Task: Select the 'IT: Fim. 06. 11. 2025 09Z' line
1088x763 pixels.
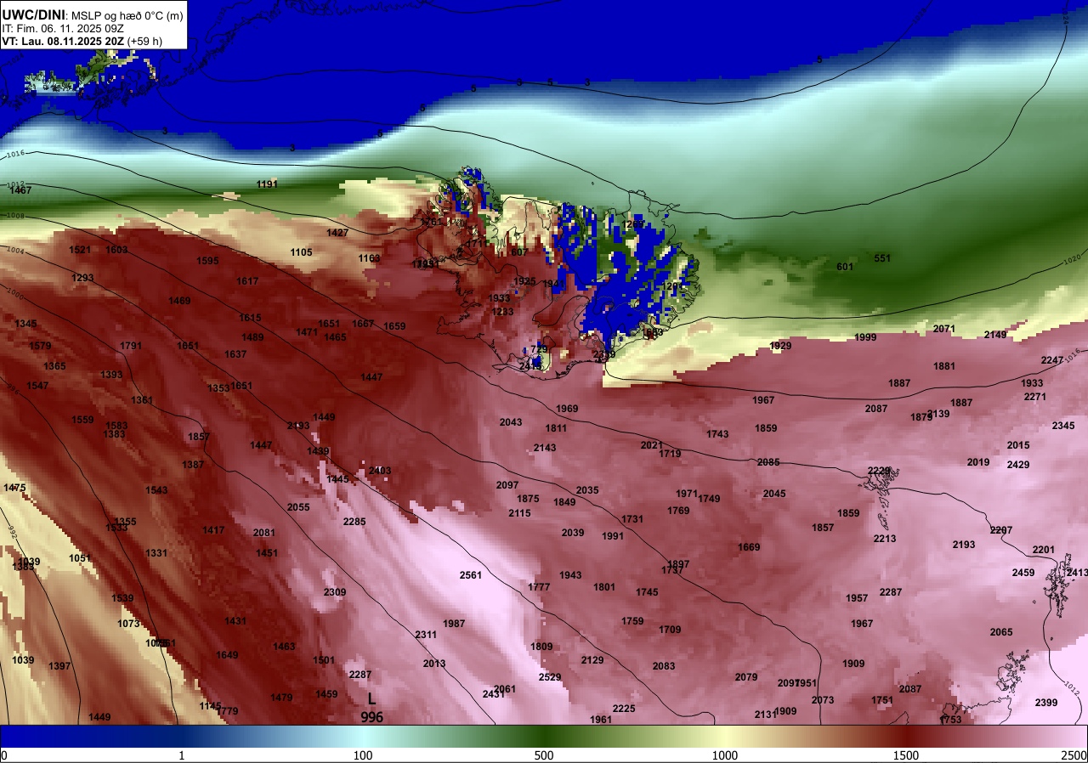Action: click(62, 28)
